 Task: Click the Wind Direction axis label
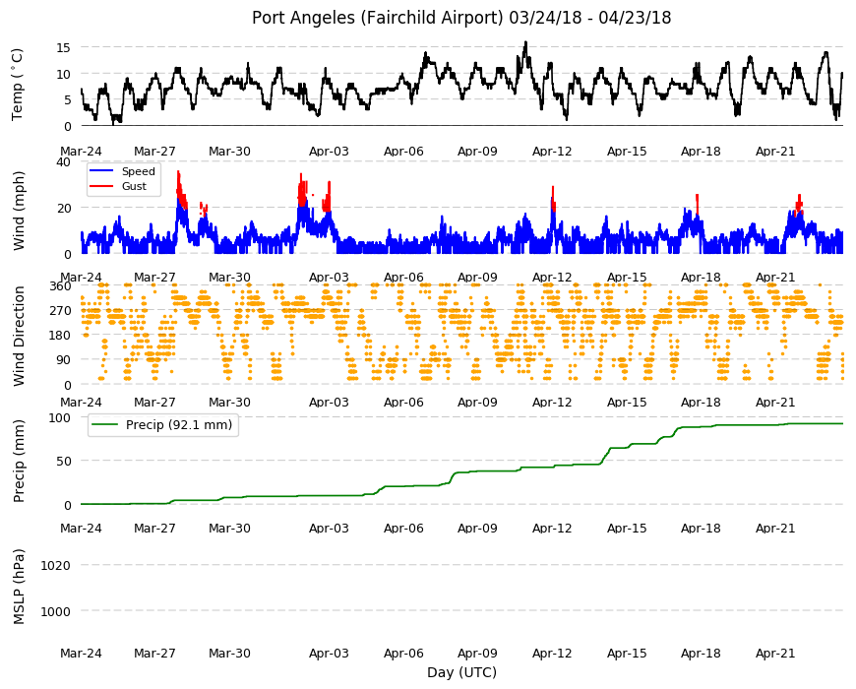pyautogui.click(x=19, y=337)
